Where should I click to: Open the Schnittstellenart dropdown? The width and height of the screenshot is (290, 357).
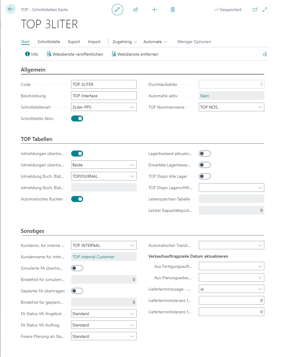click(104, 107)
